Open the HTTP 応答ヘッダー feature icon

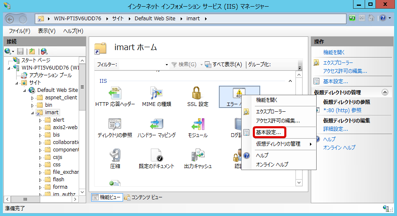click(x=115, y=96)
